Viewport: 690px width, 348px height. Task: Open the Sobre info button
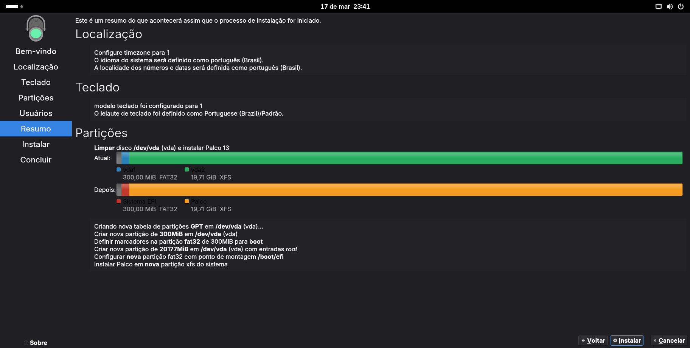36,343
